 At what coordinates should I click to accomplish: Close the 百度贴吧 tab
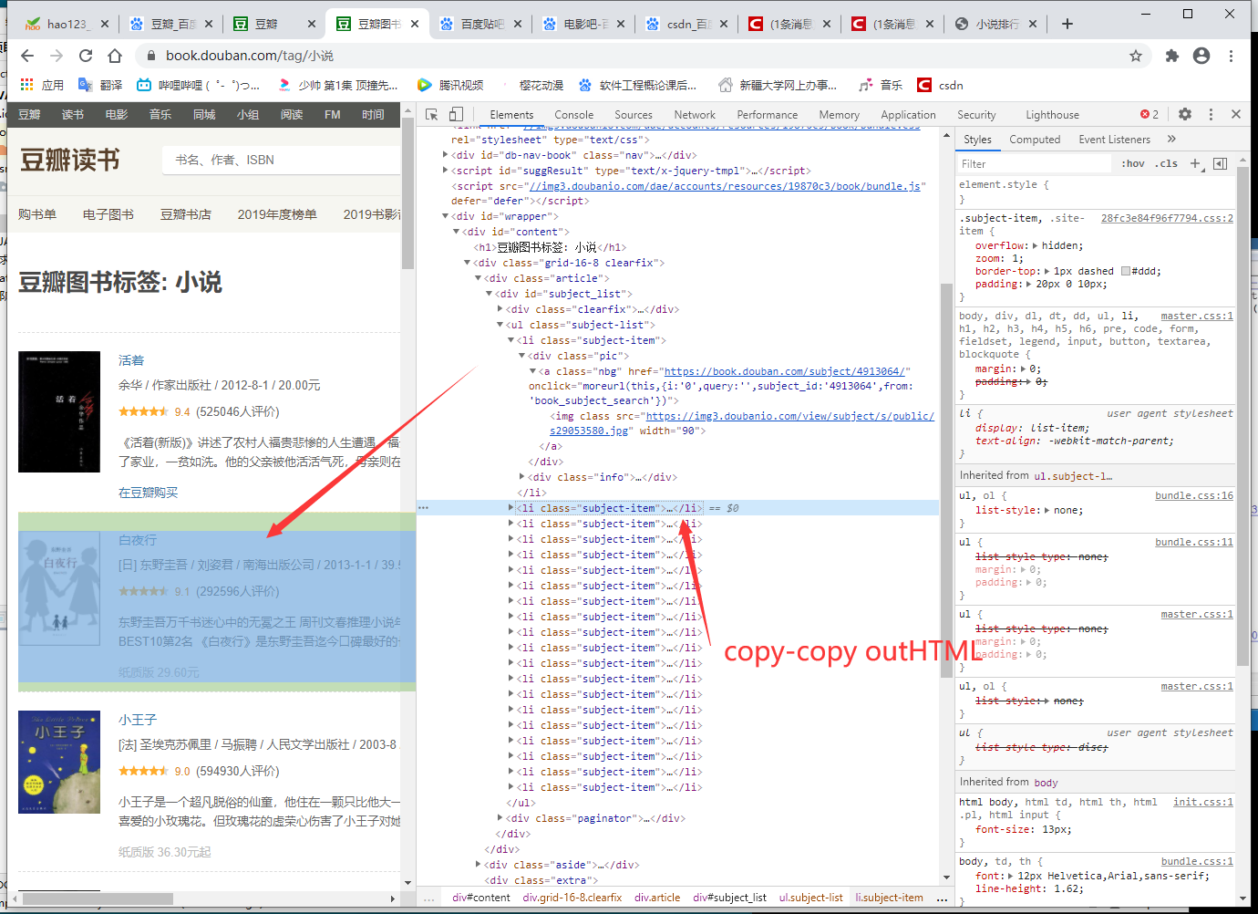pyautogui.click(x=518, y=24)
